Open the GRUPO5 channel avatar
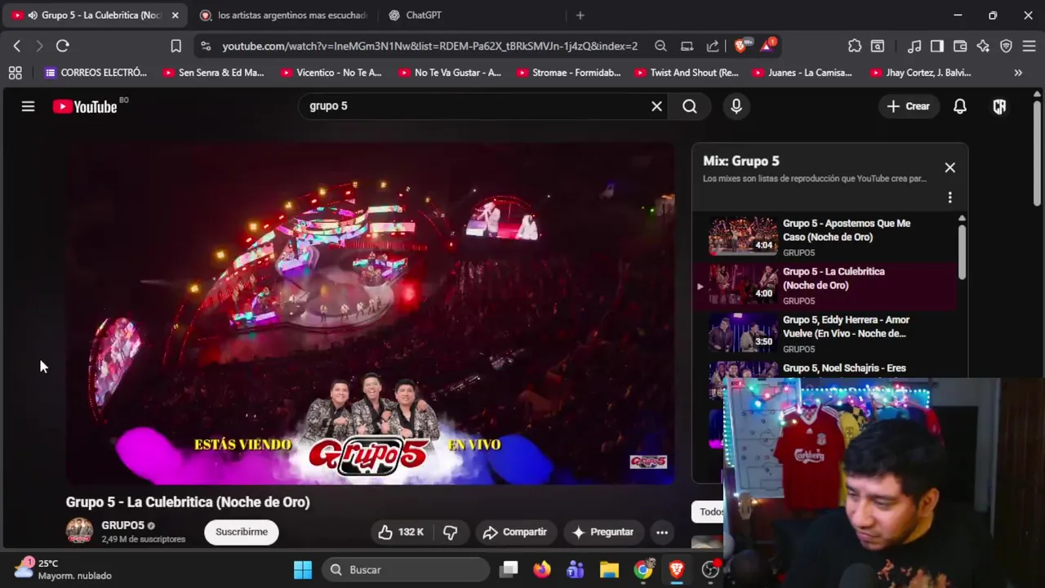The image size is (1045, 588). (79, 531)
